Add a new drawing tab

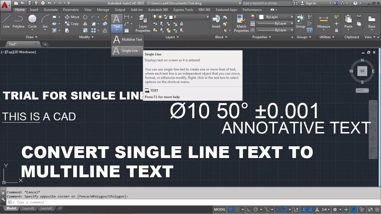click(45, 44)
